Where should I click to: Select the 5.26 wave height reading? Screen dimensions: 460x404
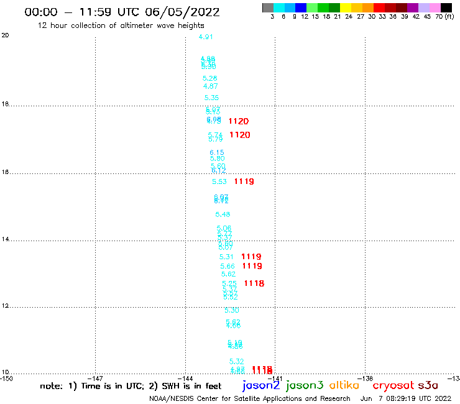pos(209,78)
